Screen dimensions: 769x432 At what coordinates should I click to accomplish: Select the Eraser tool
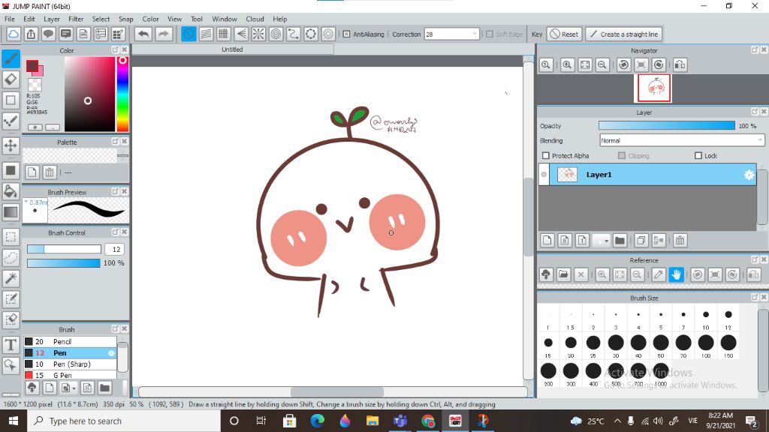click(x=11, y=79)
